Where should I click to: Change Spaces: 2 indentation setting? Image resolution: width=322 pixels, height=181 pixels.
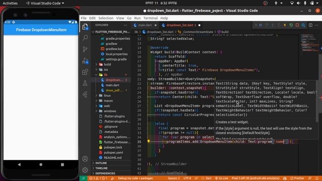[174, 178]
